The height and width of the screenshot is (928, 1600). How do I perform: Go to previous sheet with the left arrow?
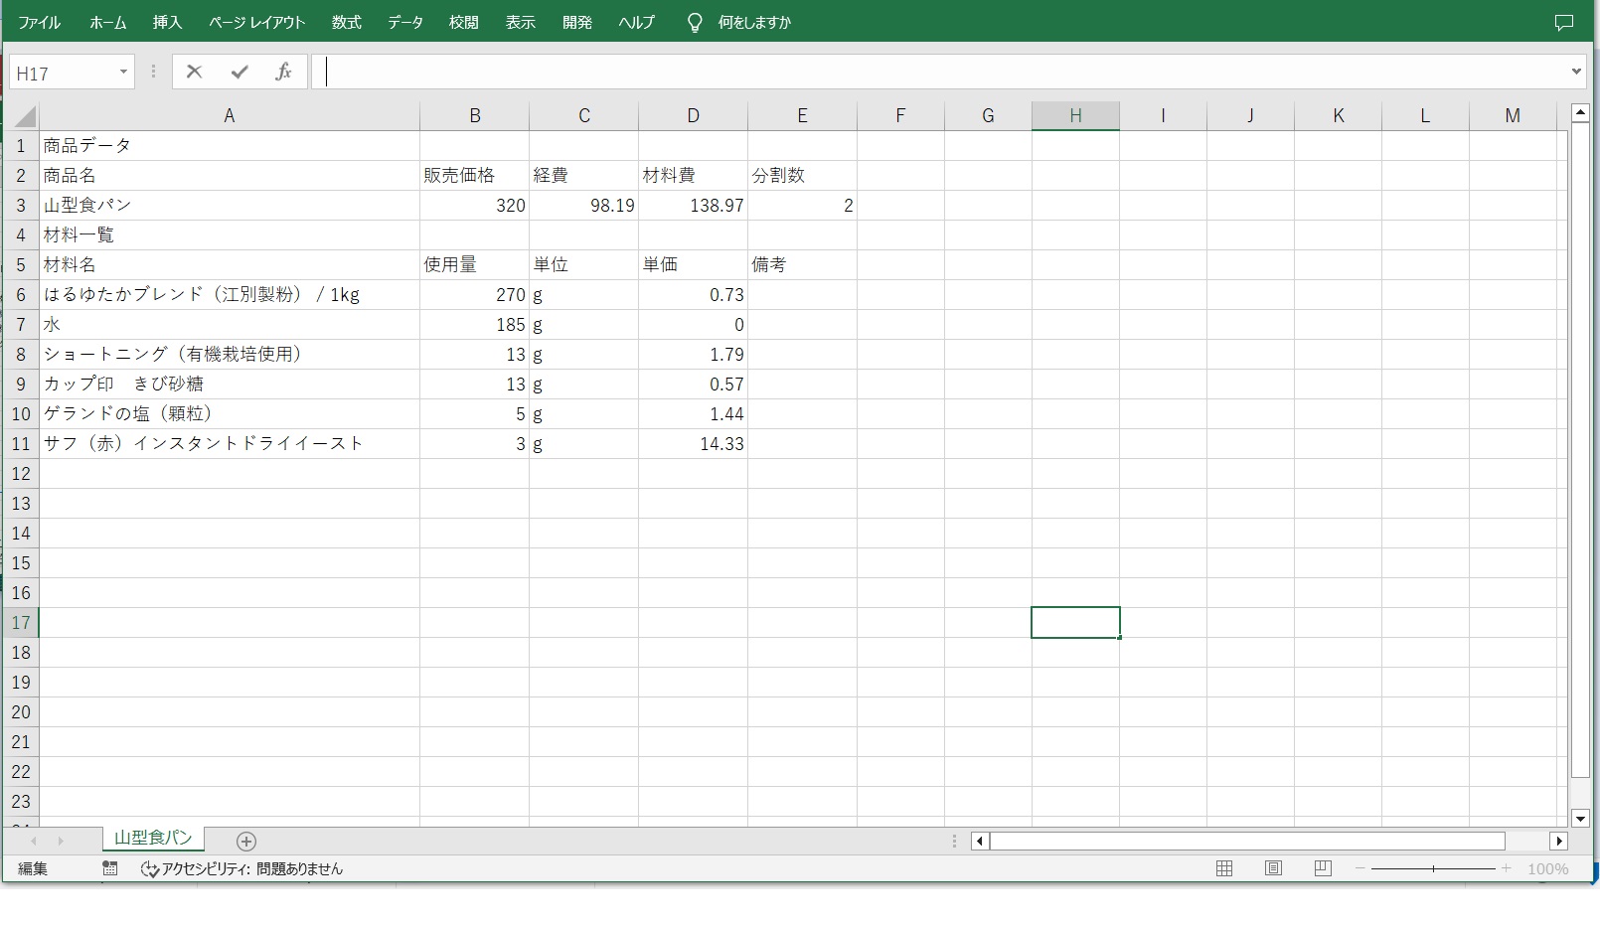tap(33, 842)
